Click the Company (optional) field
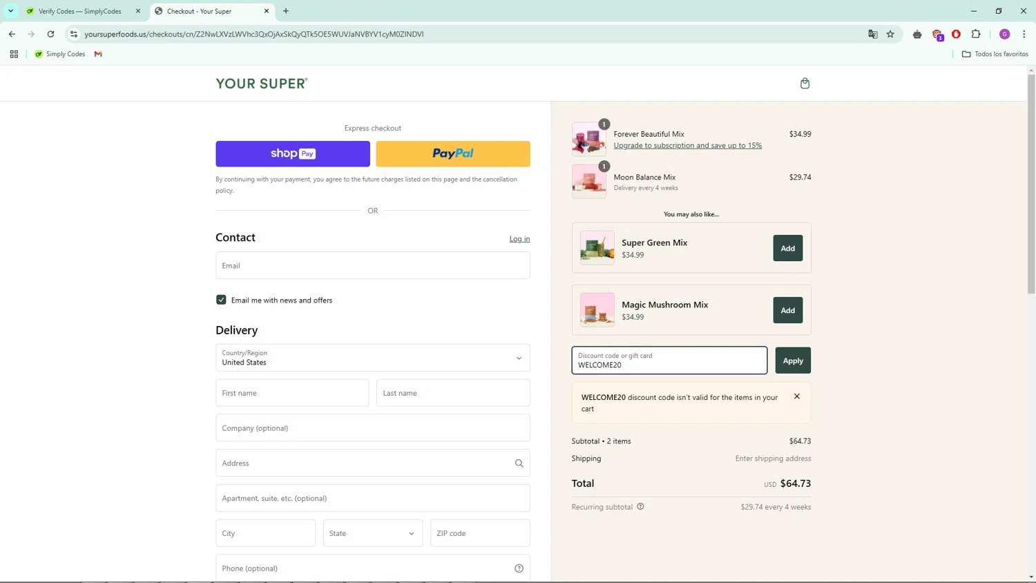The width and height of the screenshot is (1036, 583). tap(373, 428)
